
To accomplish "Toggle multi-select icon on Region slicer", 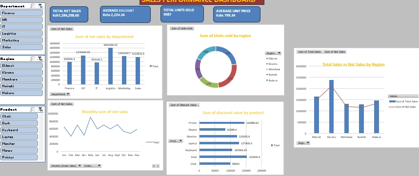I will [33, 59].
